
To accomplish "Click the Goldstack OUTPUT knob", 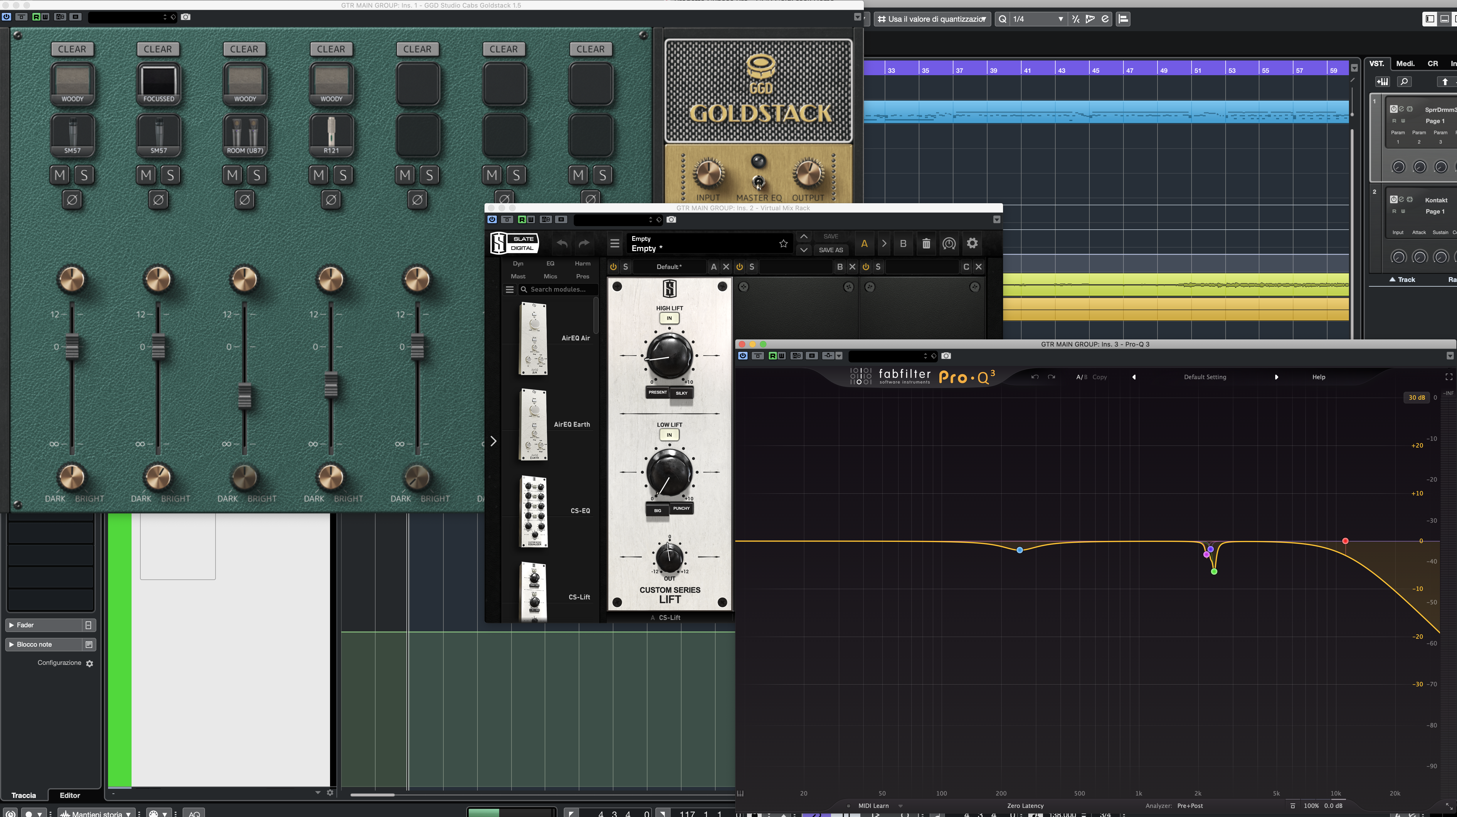I will coord(808,173).
